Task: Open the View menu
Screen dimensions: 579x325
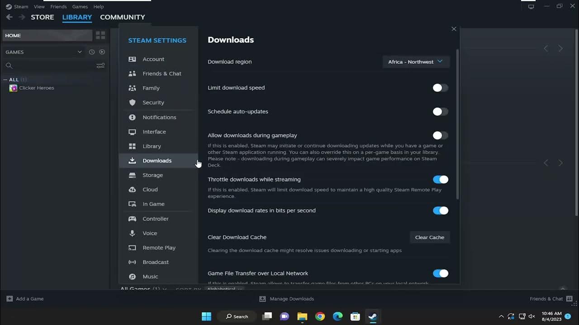Action: tap(39, 7)
